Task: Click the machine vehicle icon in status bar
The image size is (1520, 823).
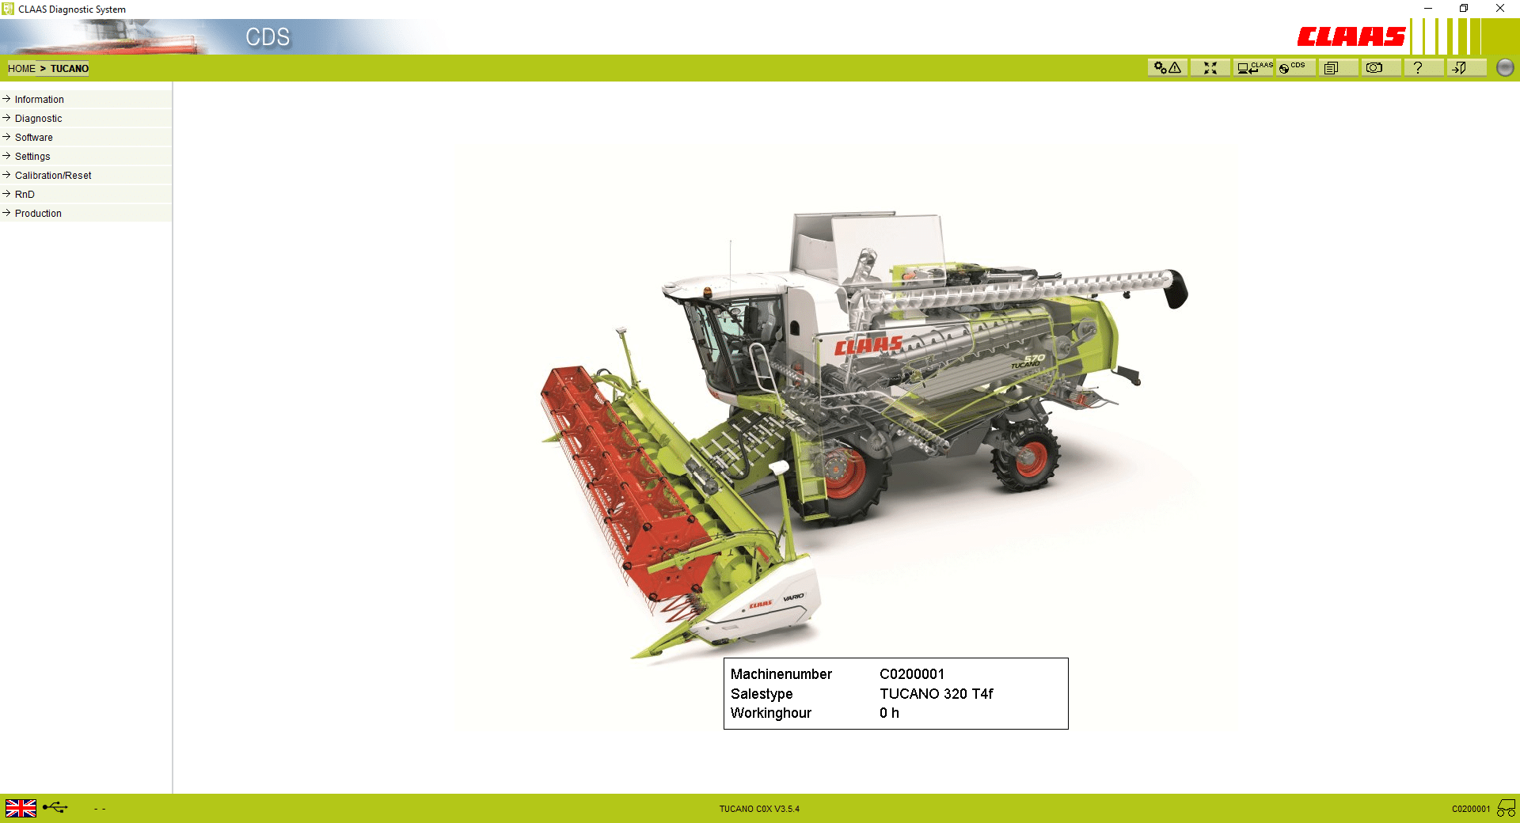Action: coord(1506,808)
